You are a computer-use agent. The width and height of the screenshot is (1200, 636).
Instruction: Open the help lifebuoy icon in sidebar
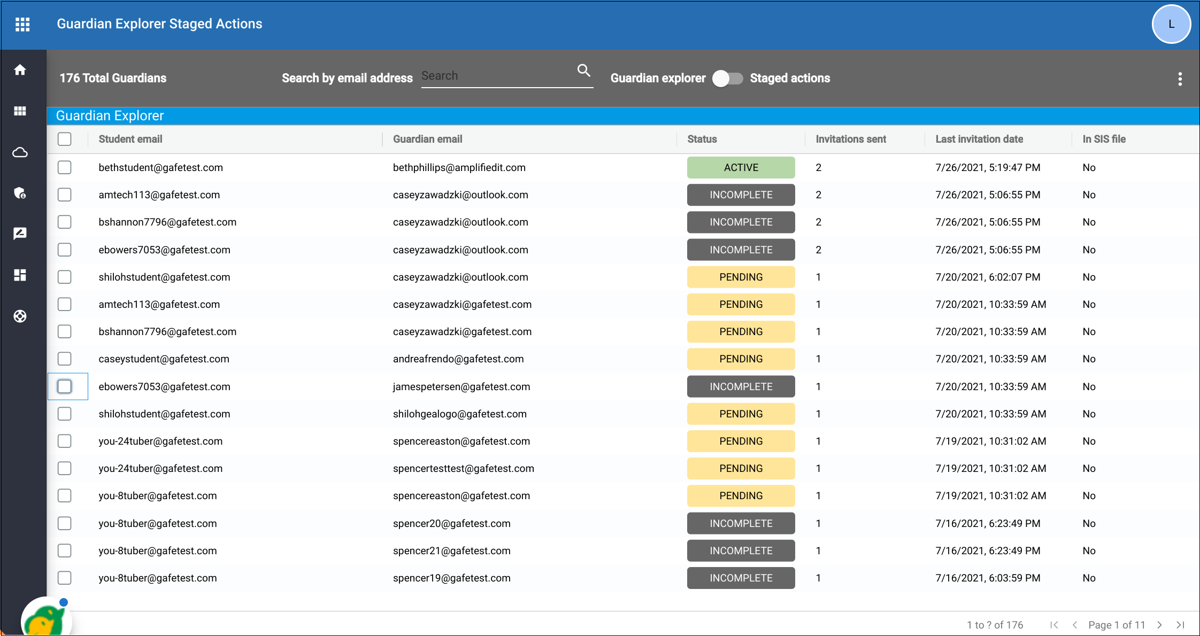coord(20,316)
